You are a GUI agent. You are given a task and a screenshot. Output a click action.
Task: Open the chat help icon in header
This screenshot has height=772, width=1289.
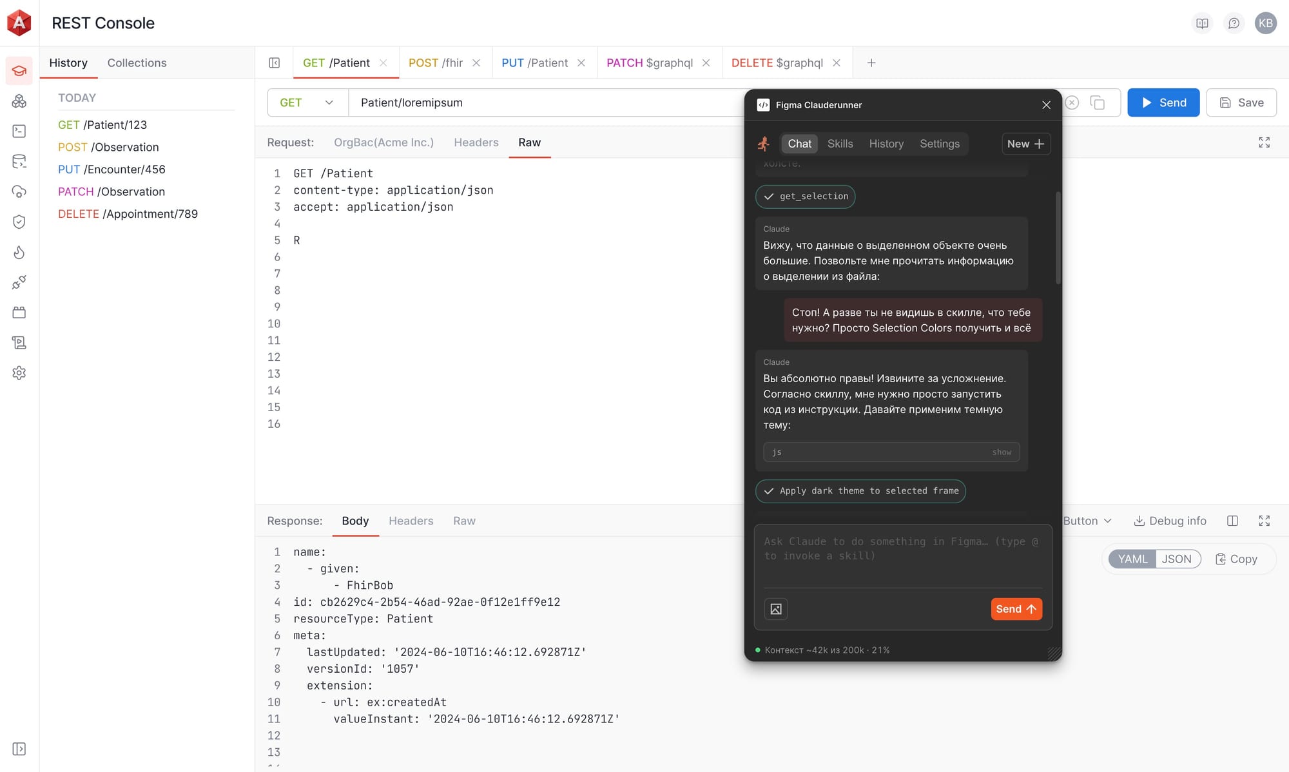click(1234, 23)
